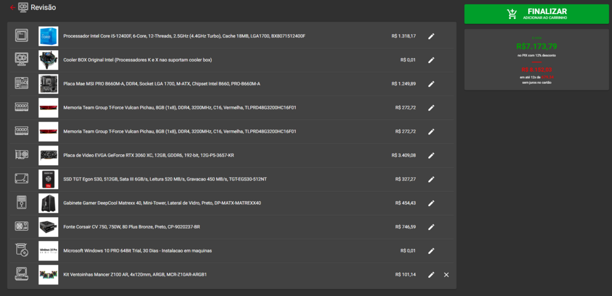The width and height of the screenshot is (612, 296).
Task: Edit the Microsoft Windows 10 PRO item
Action: point(431,251)
